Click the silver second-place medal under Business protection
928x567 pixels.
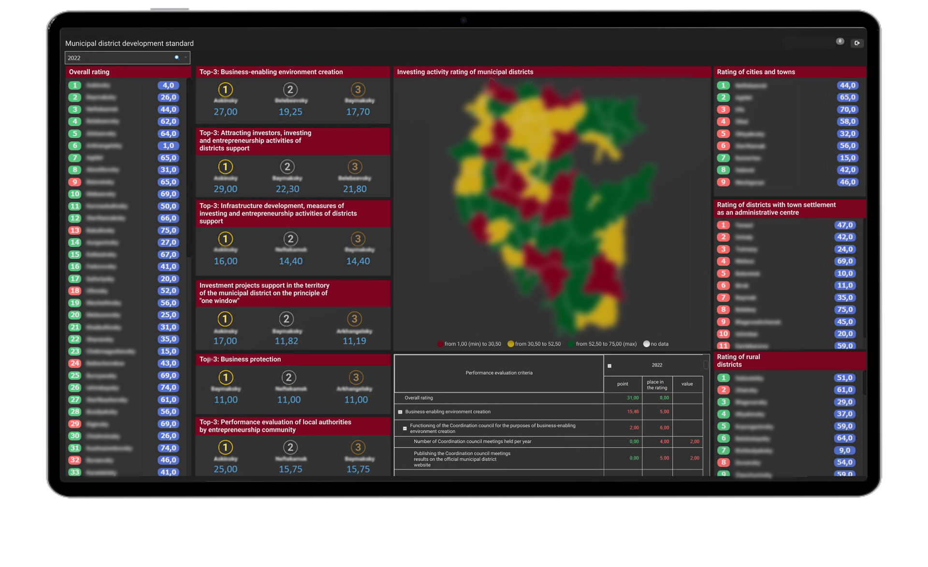[289, 378]
